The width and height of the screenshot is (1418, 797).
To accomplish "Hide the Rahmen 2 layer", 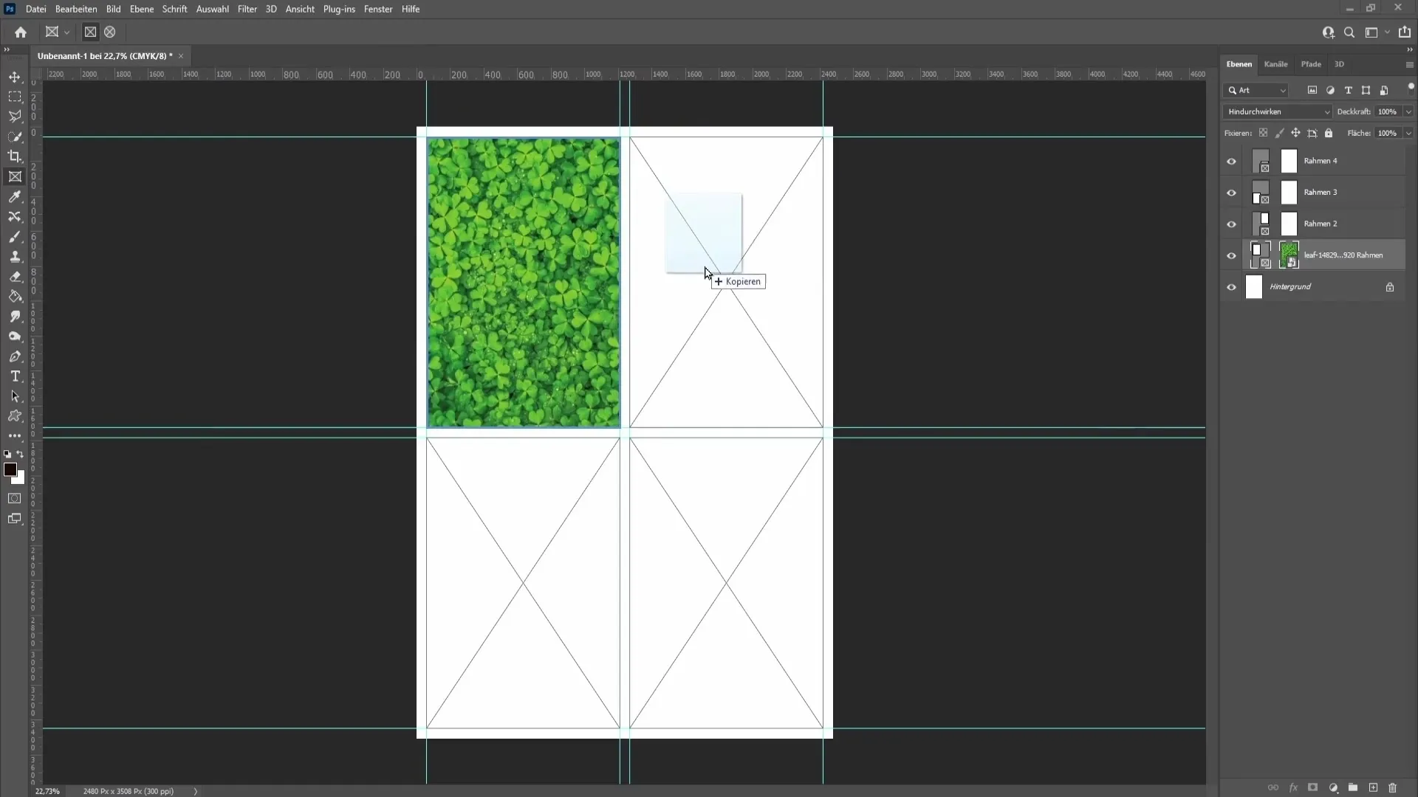I will pos(1231,224).
